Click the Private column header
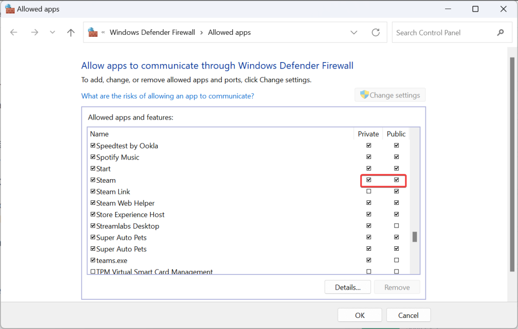The width and height of the screenshot is (518, 329). click(368, 134)
